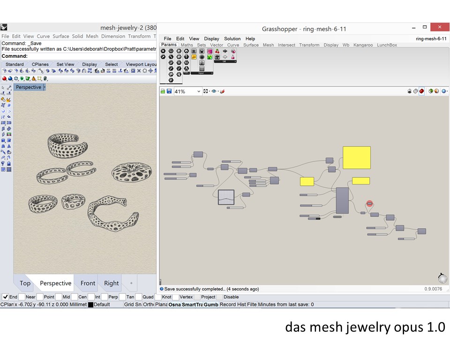Screen dimensions: 450x338
Task: Switch to the Front viewport tab
Action: pos(88,283)
